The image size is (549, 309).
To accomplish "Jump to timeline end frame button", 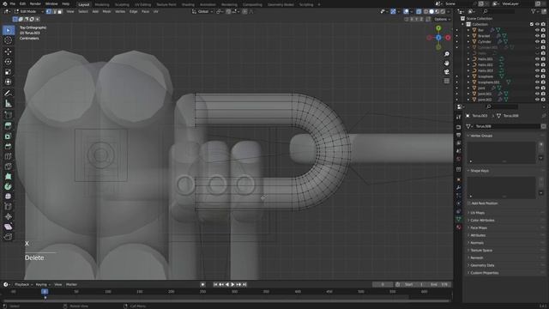I will [244, 284].
